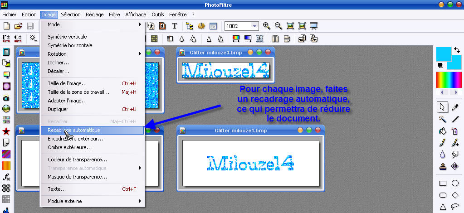Open the 100% zoom level dropdown
The height and width of the screenshot is (213, 464).
(255, 26)
